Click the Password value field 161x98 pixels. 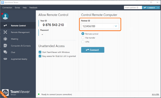(42, 34)
